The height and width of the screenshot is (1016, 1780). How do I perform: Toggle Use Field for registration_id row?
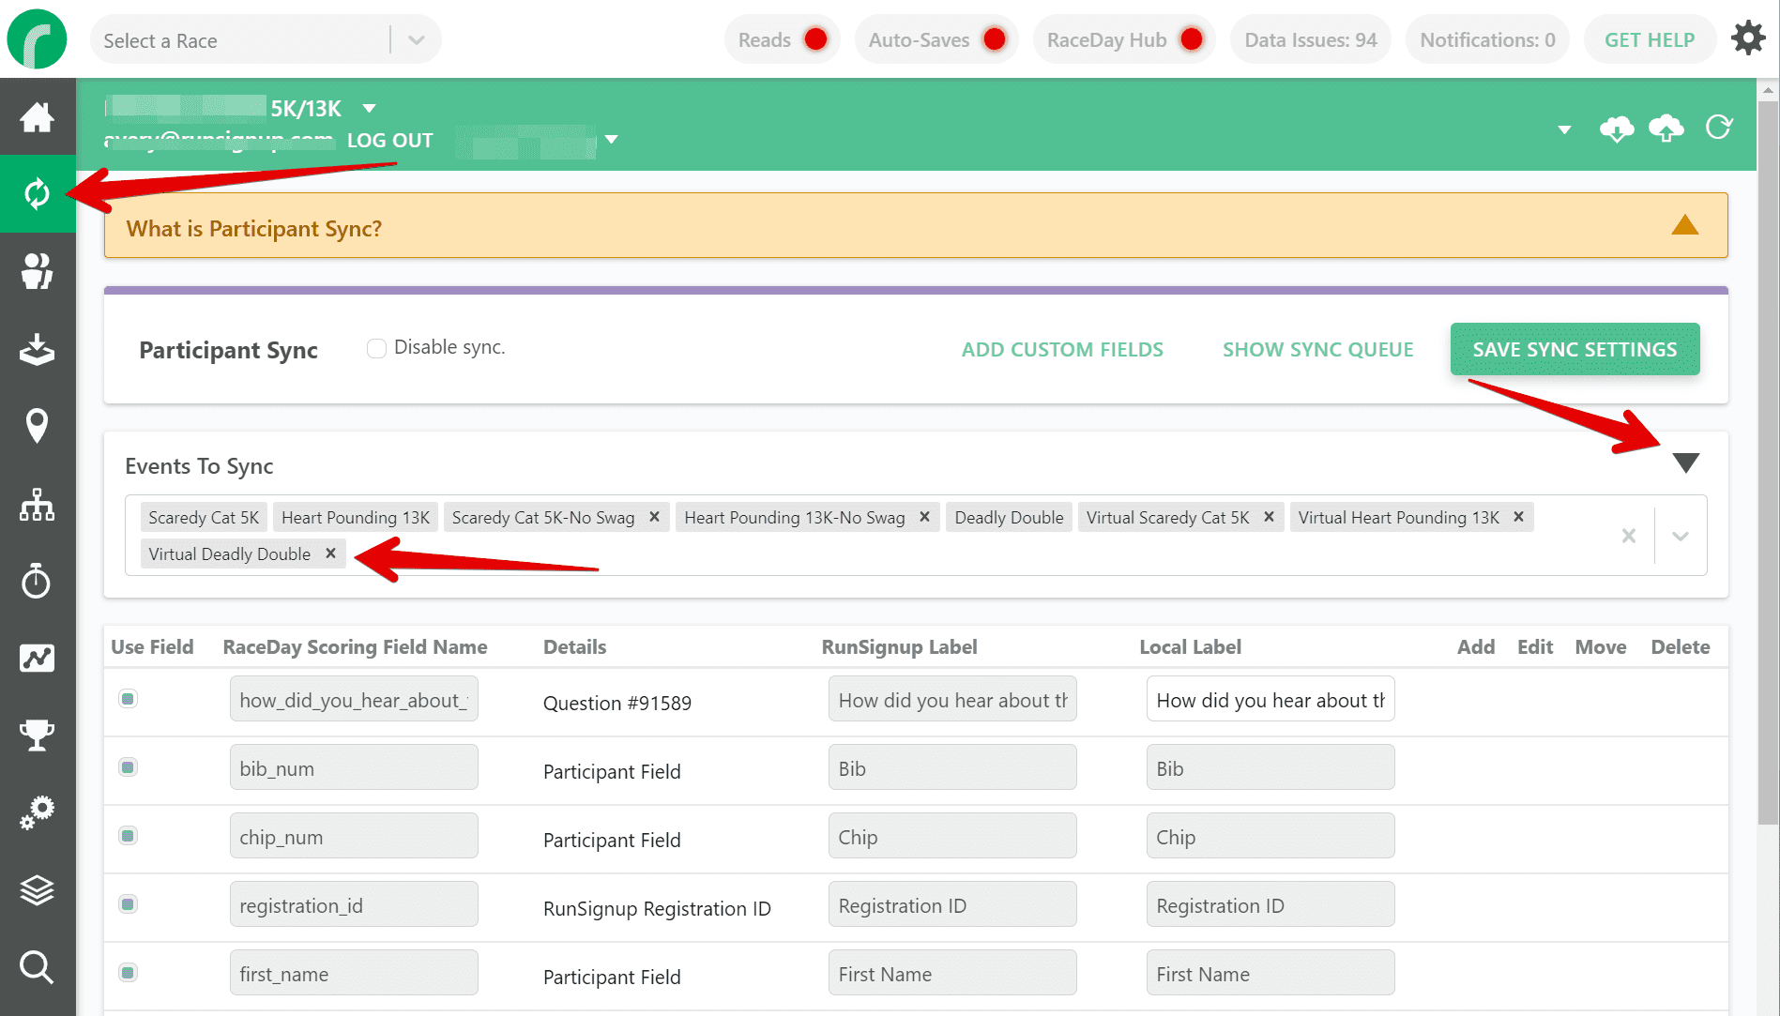click(129, 904)
